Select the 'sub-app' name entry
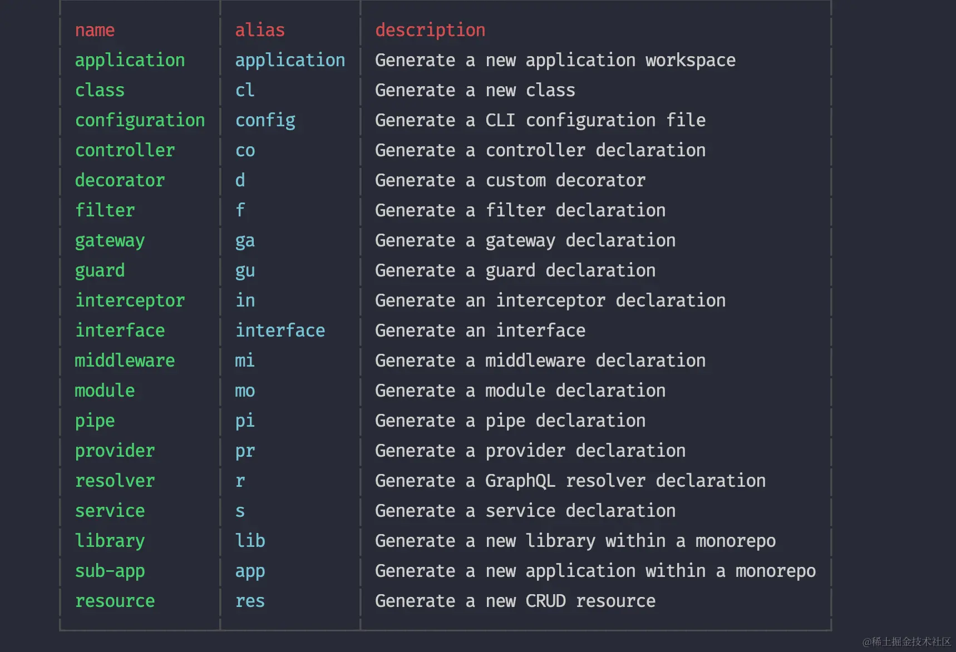Screen dimensions: 956x652 pyautogui.click(x=110, y=571)
